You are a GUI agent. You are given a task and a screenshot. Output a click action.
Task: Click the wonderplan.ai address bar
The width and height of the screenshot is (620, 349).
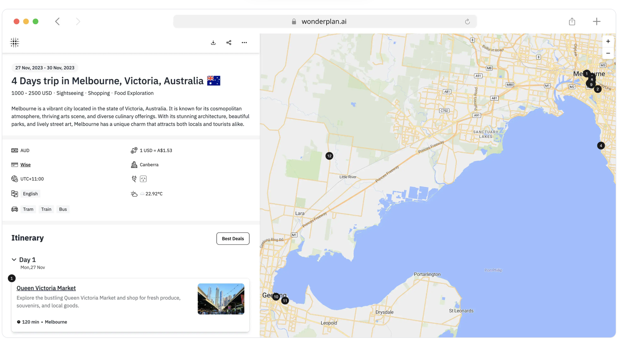[x=324, y=21]
